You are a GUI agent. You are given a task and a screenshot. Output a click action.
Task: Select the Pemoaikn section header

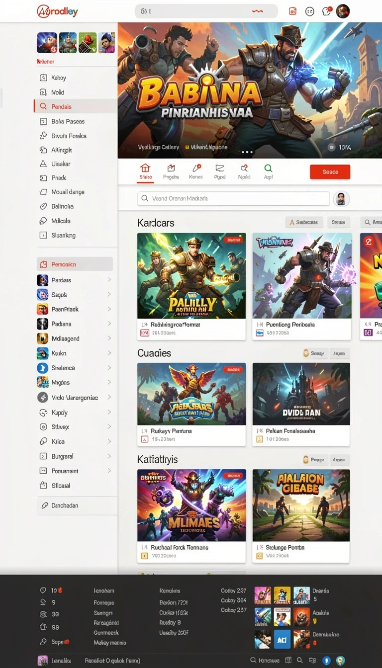pyautogui.click(x=75, y=264)
